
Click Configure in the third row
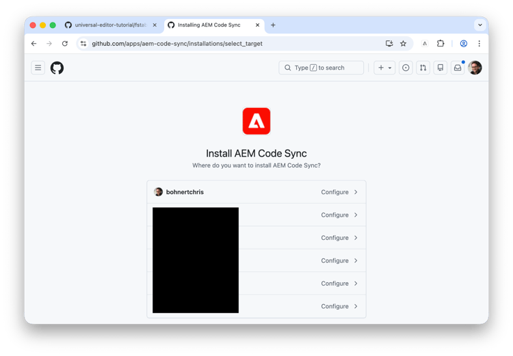tap(334, 238)
